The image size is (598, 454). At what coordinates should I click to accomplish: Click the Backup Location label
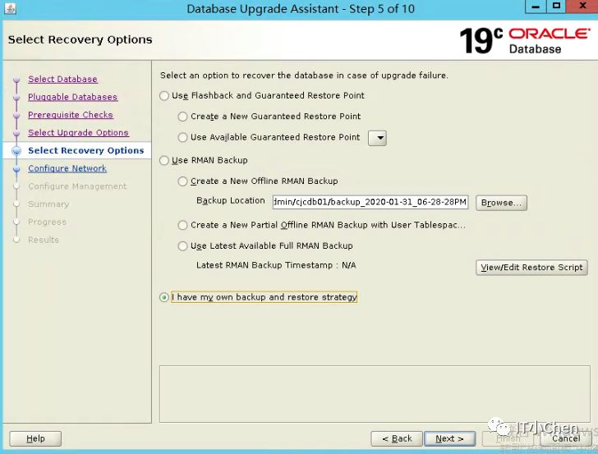click(231, 201)
